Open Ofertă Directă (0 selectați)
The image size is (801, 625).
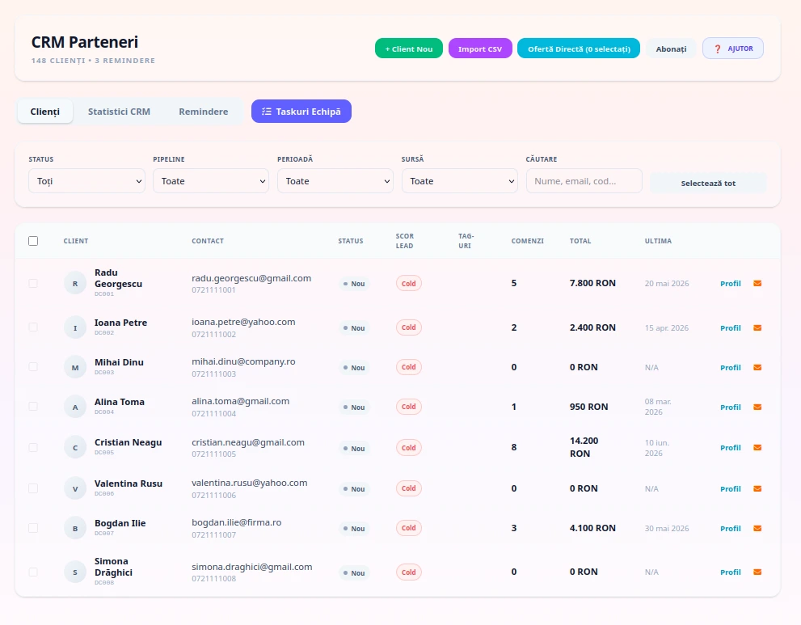579,49
